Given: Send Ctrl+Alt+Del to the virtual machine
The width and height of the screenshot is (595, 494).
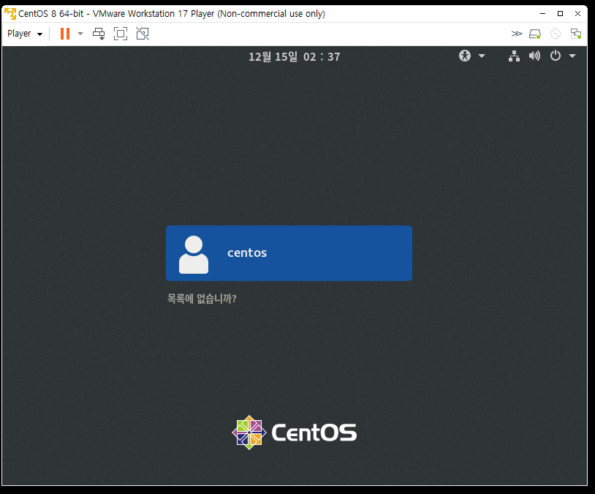Looking at the screenshot, I should click(x=99, y=34).
